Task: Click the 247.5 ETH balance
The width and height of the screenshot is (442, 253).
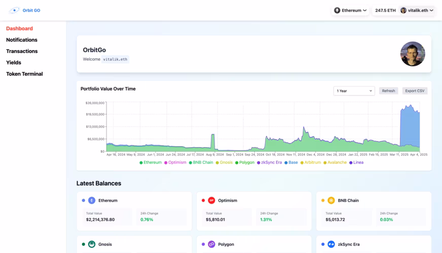Action: click(x=385, y=11)
